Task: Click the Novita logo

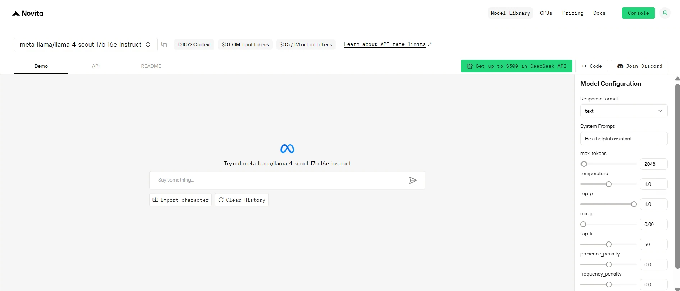Action: pyautogui.click(x=27, y=13)
